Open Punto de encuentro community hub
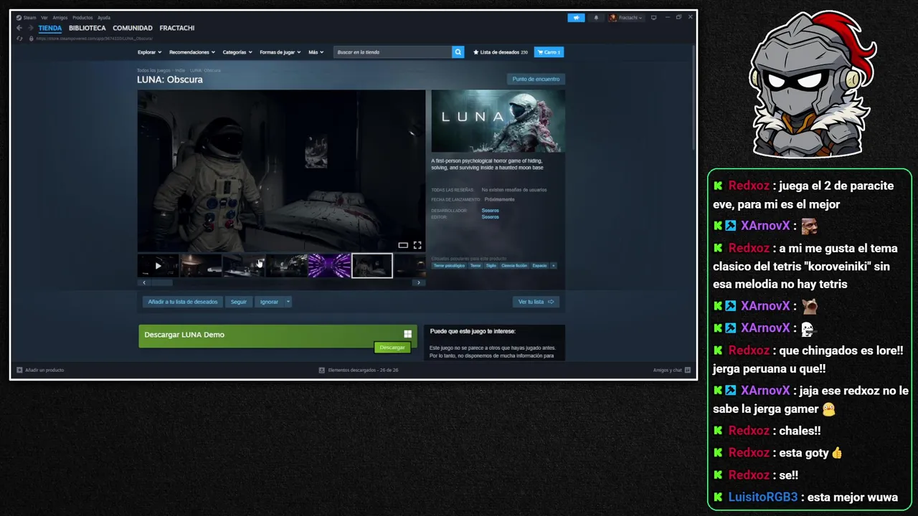The width and height of the screenshot is (918, 516). [x=536, y=79]
